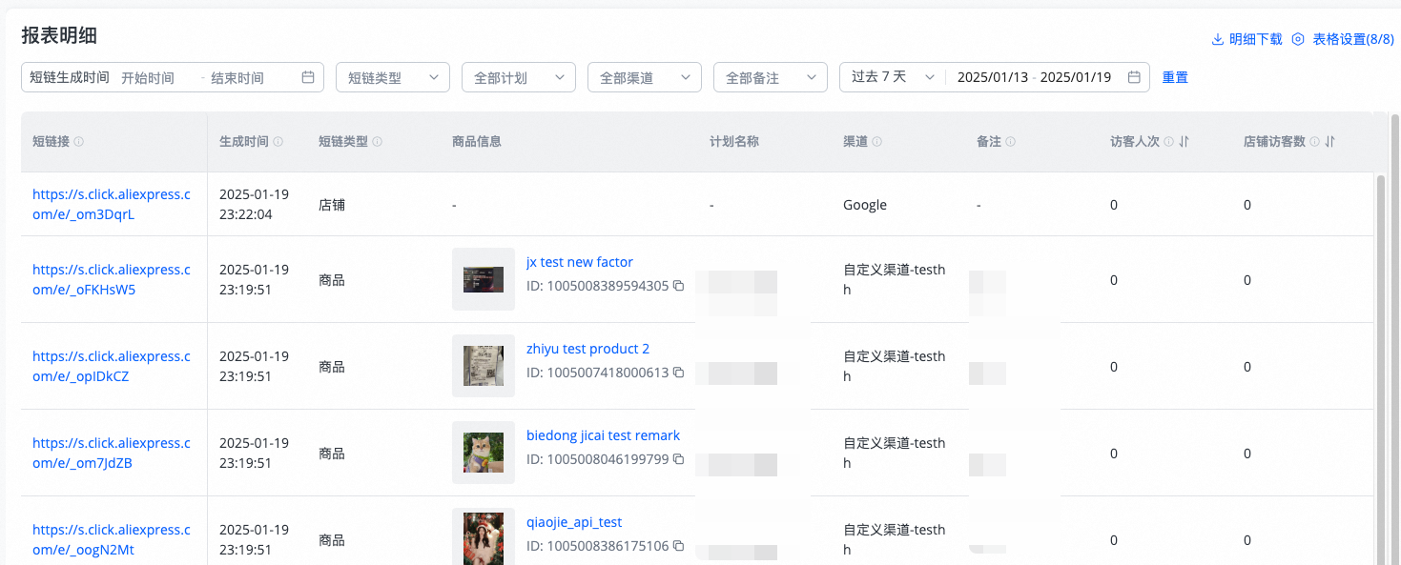Click copy icon next to ID 1005008046199799

(678, 458)
